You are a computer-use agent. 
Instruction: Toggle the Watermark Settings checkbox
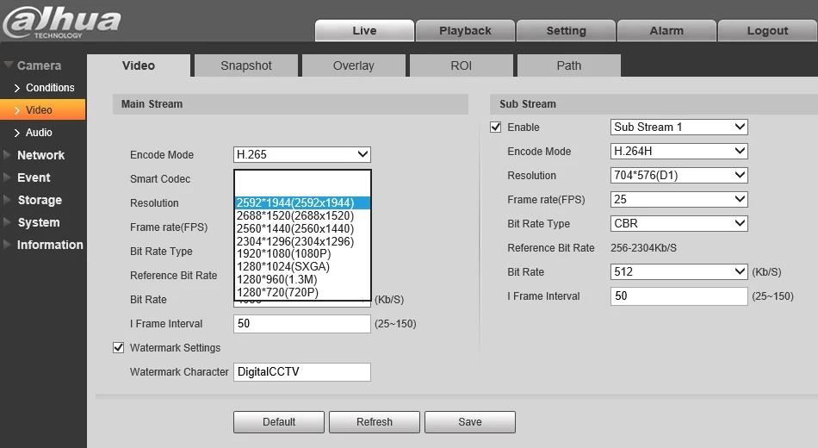click(119, 348)
